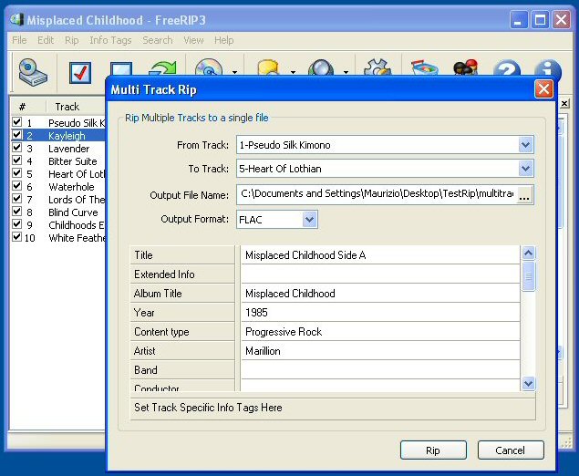
Task: Uncheck track 1 Pseudo Silk Kimono checkbox
Action: pyautogui.click(x=16, y=122)
